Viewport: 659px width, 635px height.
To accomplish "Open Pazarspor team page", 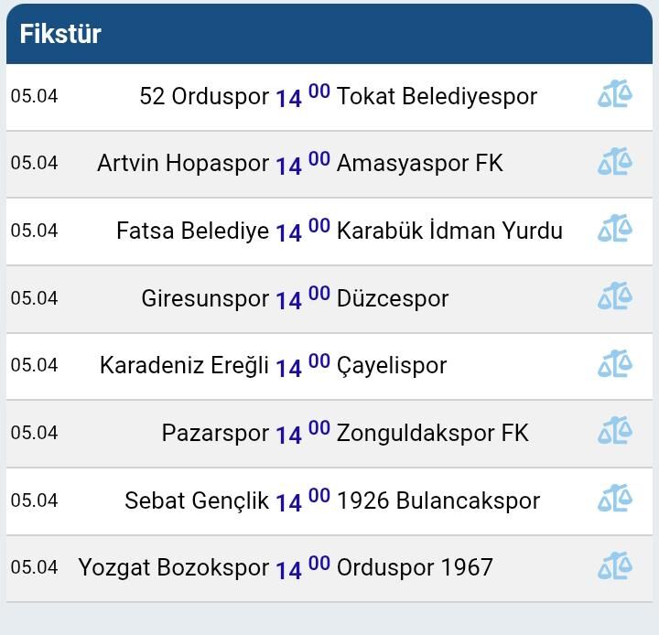I will click(x=215, y=433).
